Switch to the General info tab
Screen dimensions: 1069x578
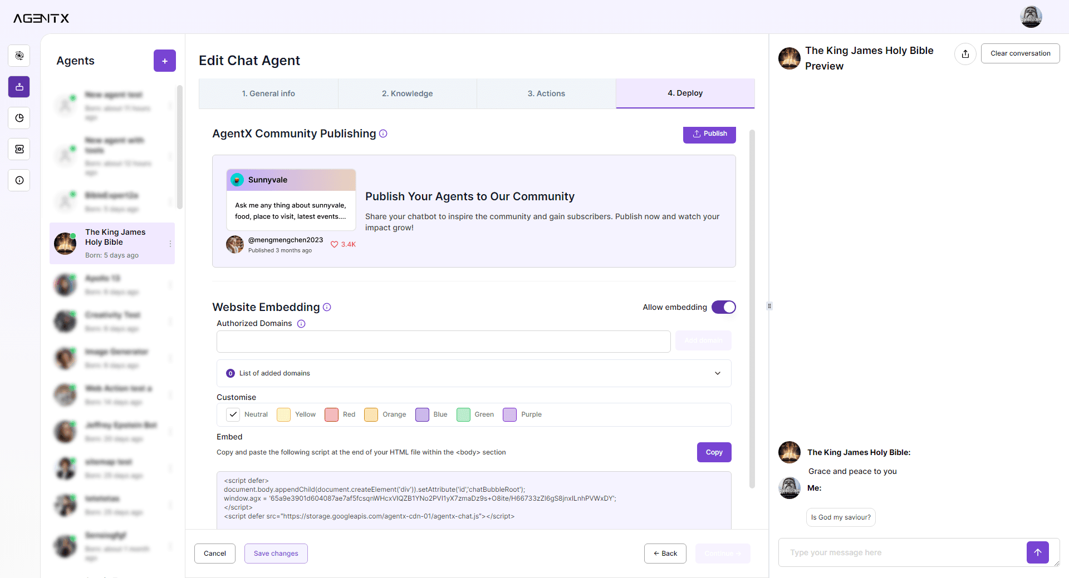pos(268,93)
